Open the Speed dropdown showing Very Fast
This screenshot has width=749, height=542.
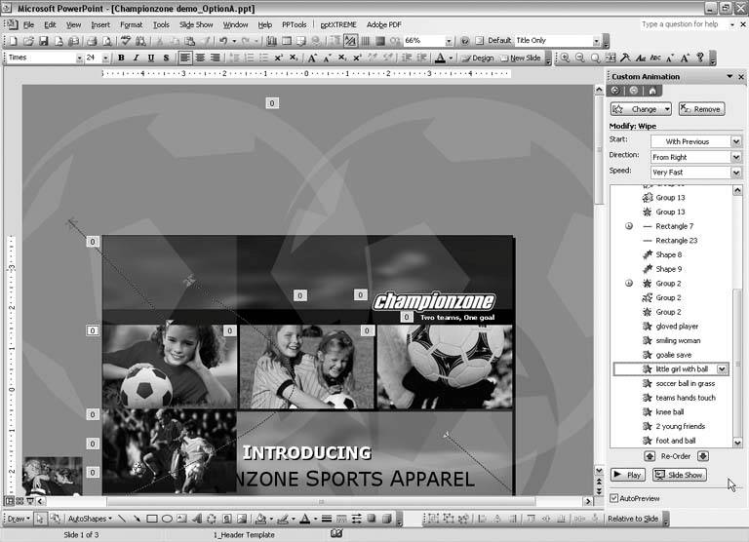[735, 172]
